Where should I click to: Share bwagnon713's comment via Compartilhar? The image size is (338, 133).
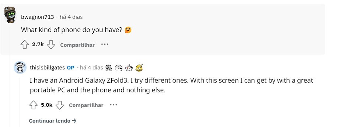(77, 45)
